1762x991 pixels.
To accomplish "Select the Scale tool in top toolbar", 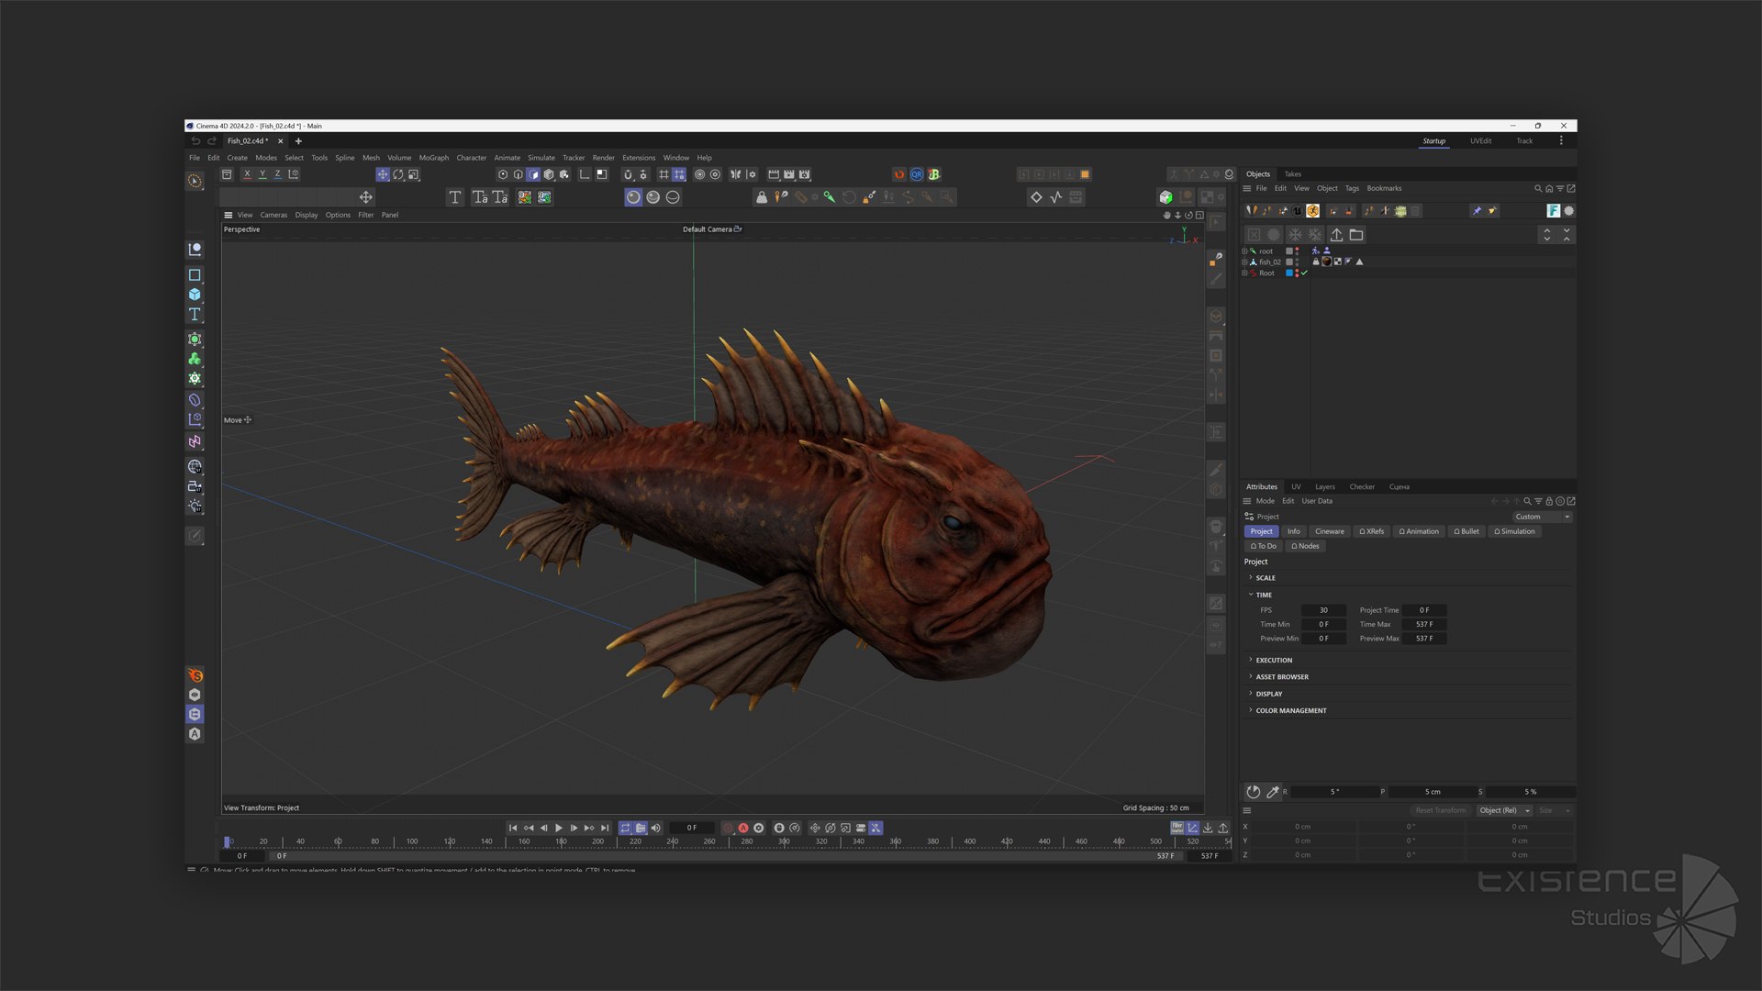I will pos(414,174).
